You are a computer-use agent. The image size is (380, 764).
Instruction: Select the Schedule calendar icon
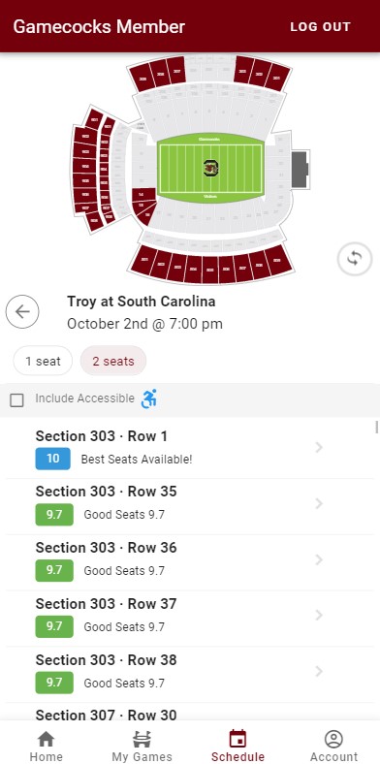click(237, 739)
